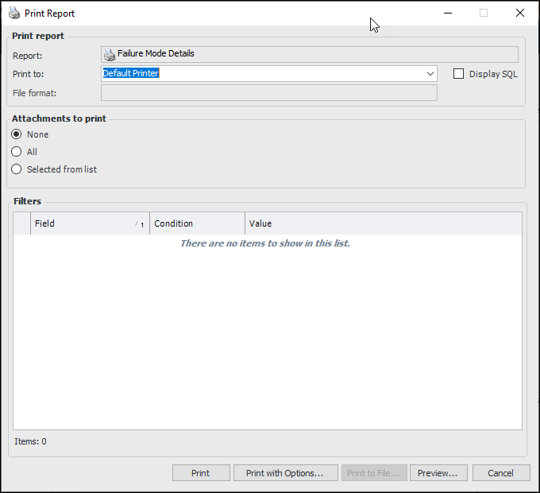Click the Items: 0 status text
The height and width of the screenshot is (493, 540).
pyautogui.click(x=30, y=441)
